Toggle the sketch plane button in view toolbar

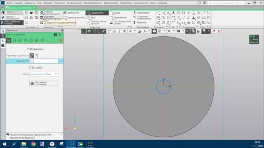click(x=84, y=31)
